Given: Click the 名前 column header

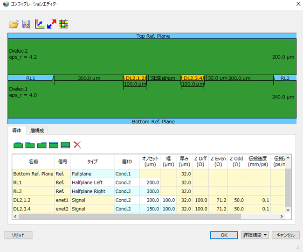Looking at the screenshot, I should pos(33,161).
